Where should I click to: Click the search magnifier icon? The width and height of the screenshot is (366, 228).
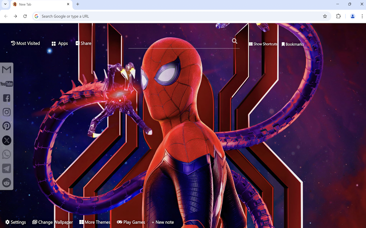(x=234, y=41)
